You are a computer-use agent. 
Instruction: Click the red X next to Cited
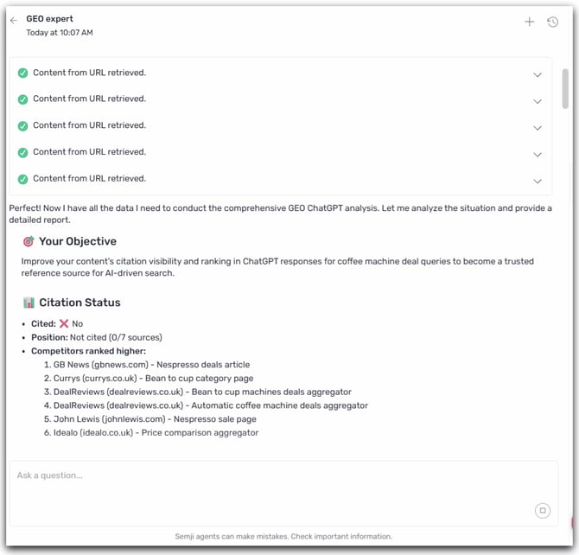[x=63, y=323]
